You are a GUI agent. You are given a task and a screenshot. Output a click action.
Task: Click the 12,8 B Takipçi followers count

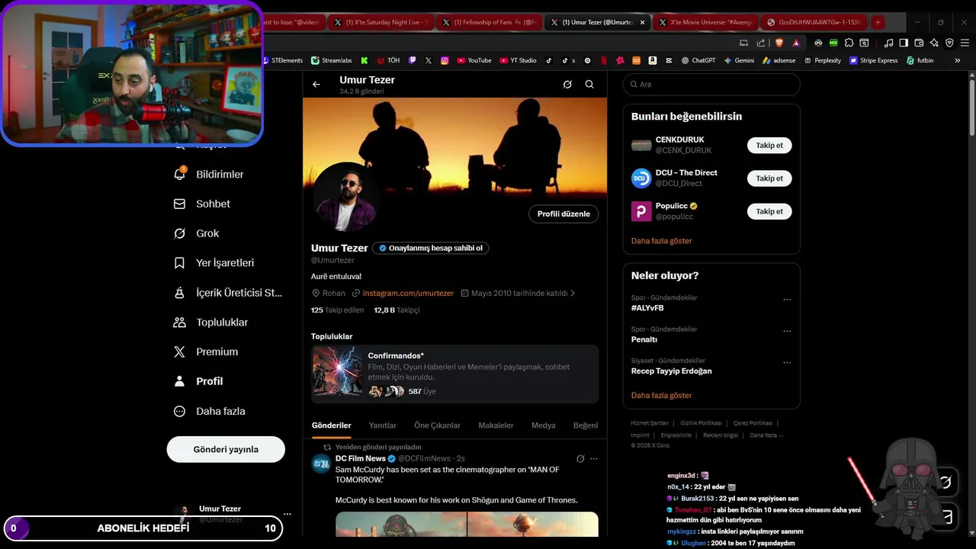[396, 310]
